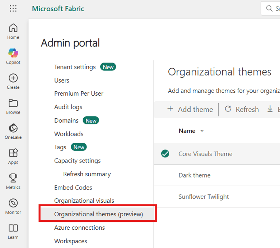Select the Dark theme row
Screen dimensions: 280x248
tap(194, 175)
